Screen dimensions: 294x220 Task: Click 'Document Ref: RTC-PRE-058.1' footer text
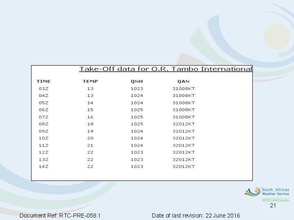[60, 216]
